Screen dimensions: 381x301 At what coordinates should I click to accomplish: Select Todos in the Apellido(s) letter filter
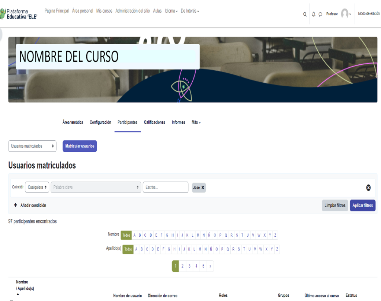coord(128,249)
